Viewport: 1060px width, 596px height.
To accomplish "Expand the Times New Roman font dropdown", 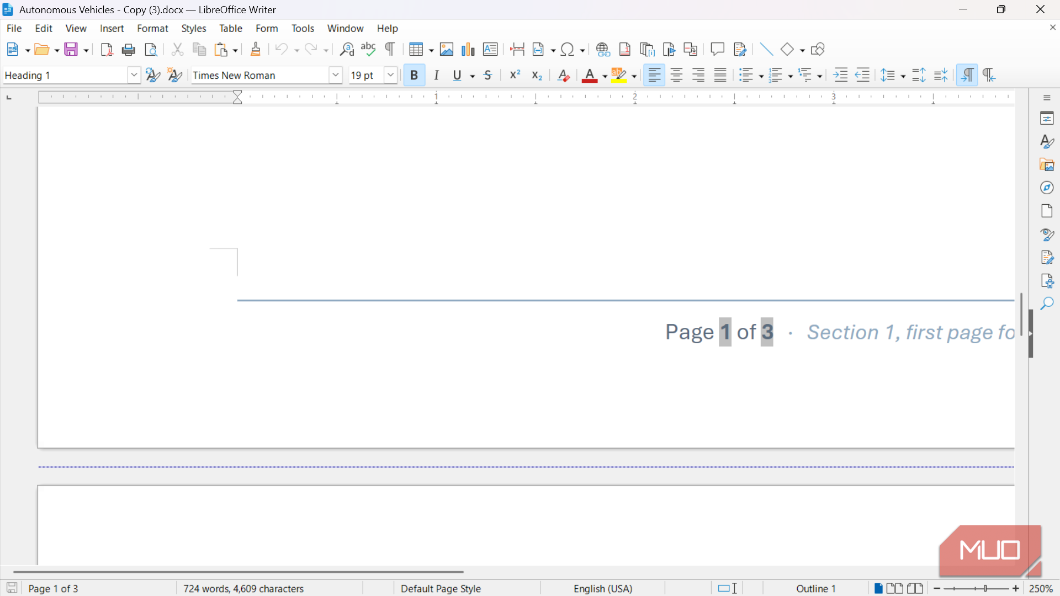I will pos(335,75).
